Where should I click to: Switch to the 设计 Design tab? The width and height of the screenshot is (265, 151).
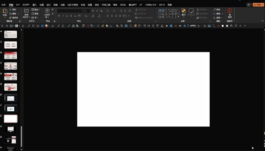pos(49,5)
